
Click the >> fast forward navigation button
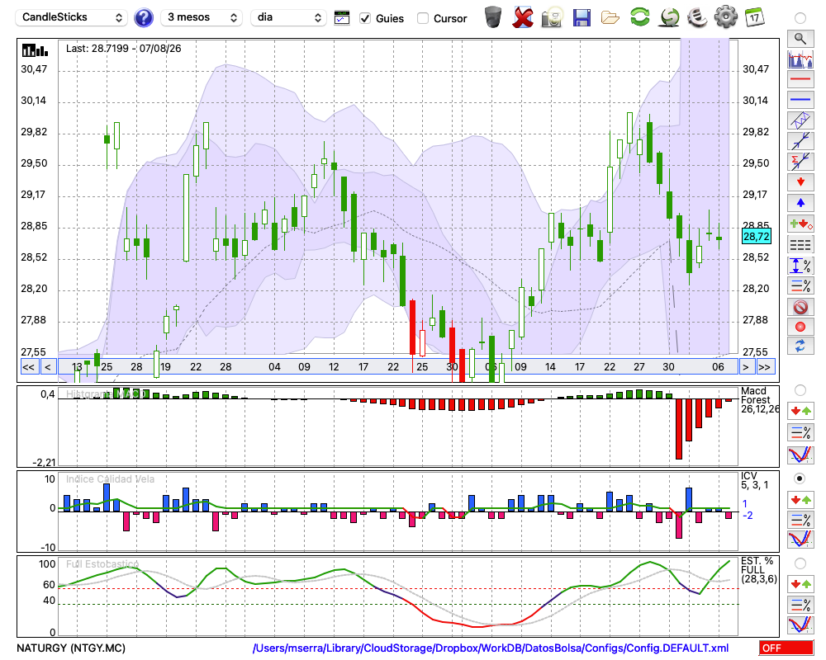tap(765, 367)
